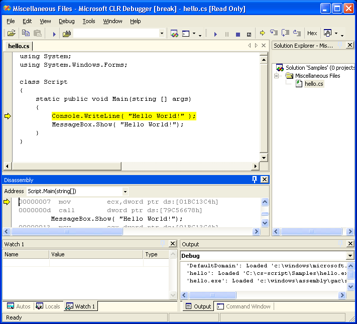Switch to the Locals tab
357x324 pixels.
pyautogui.click(x=48, y=306)
